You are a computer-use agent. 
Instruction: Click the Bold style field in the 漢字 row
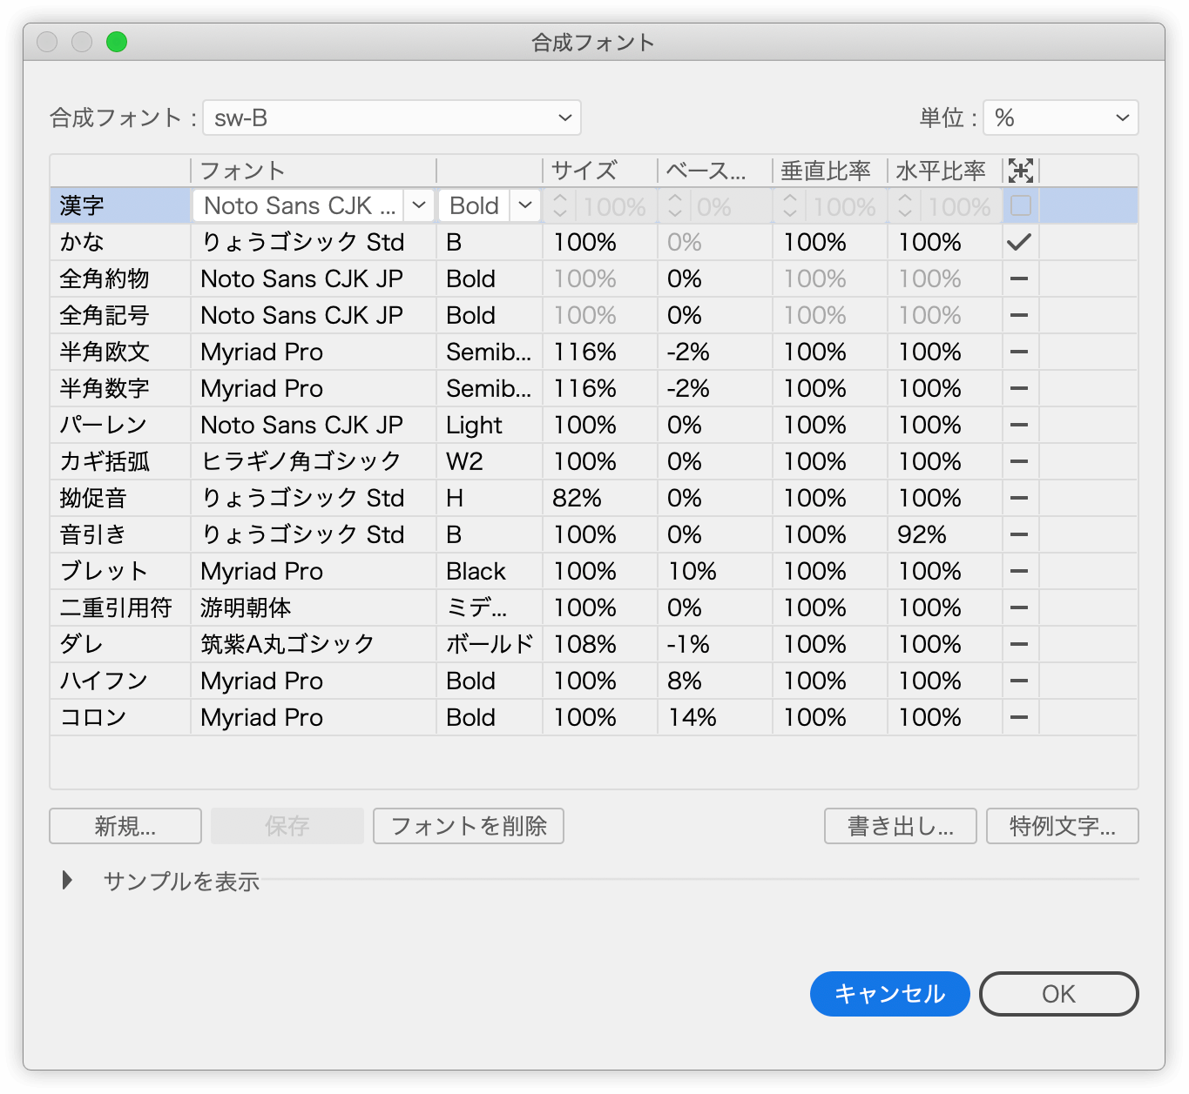pos(475,205)
